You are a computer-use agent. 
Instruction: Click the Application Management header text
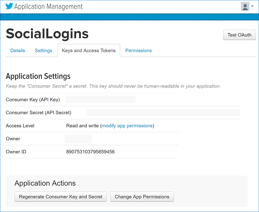click(48, 7)
